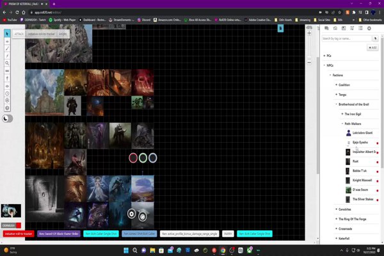This screenshot has height=256, width=384.
Task: Run Ren: active_profile_bonus_damage_range_single macro
Action: point(189,234)
